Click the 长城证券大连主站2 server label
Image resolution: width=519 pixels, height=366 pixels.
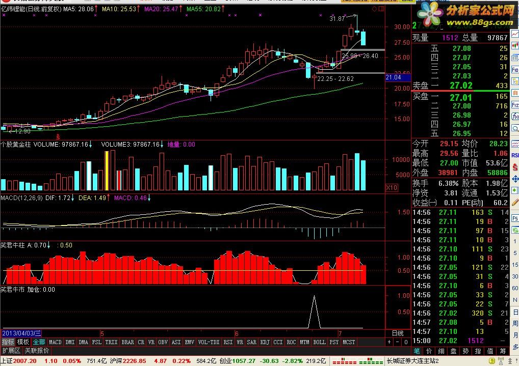point(413,361)
